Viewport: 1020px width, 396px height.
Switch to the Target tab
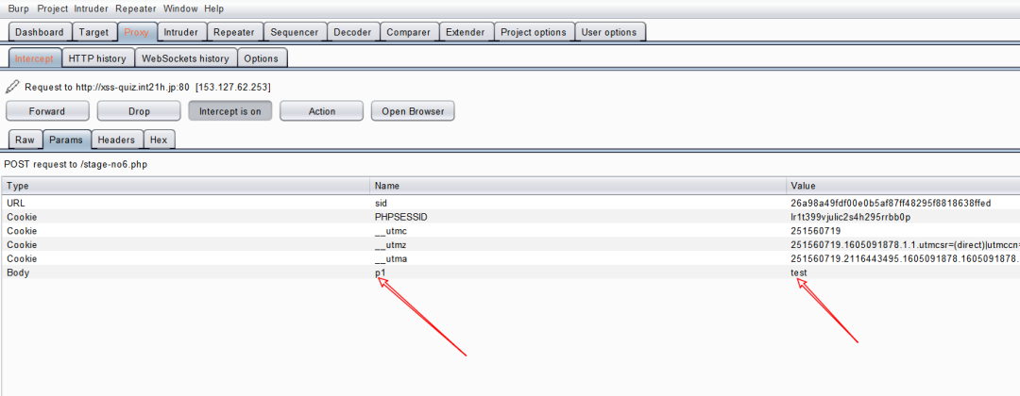93,32
